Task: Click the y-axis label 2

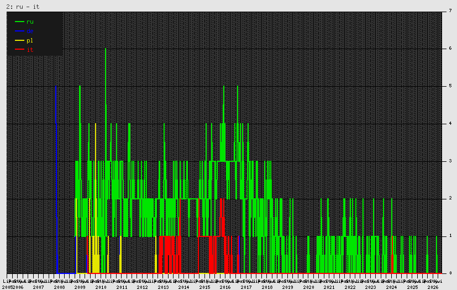Action: point(450,198)
